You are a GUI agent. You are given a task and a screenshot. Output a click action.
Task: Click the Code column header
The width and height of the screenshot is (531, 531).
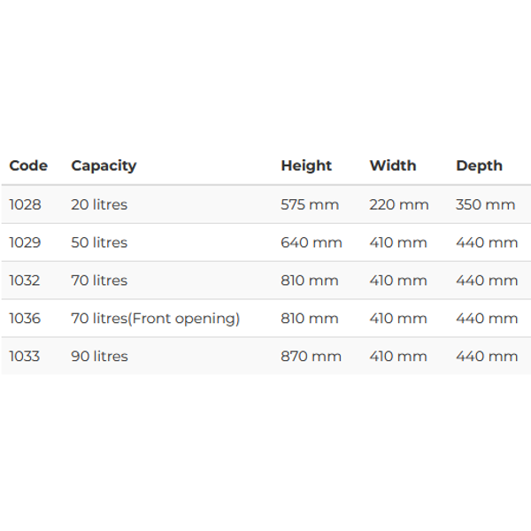tap(28, 165)
